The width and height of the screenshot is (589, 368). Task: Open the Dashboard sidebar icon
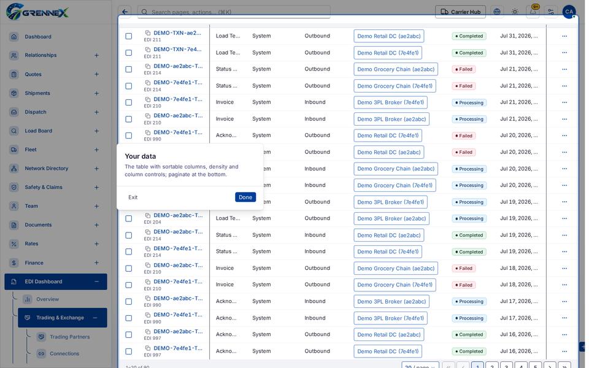point(14,36)
